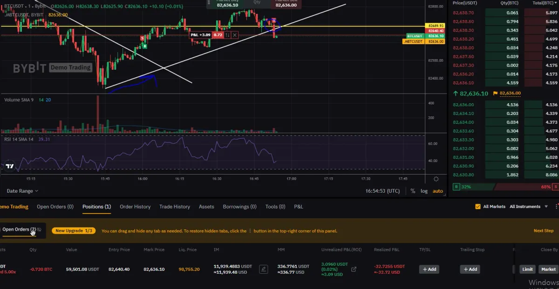Viewport: 559px width, 289px height.
Task: Expand the Date Range dropdown
Action: pos(22,191)
